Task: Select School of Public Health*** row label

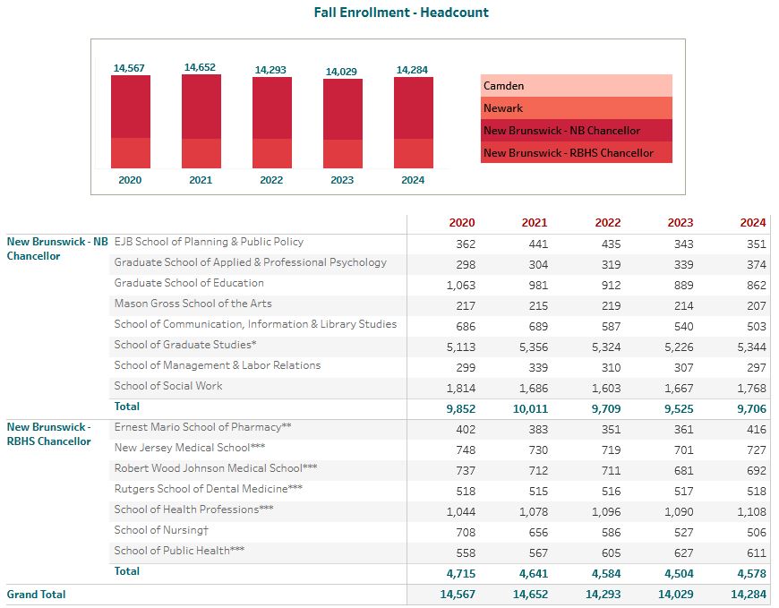Action: [179, 551]
